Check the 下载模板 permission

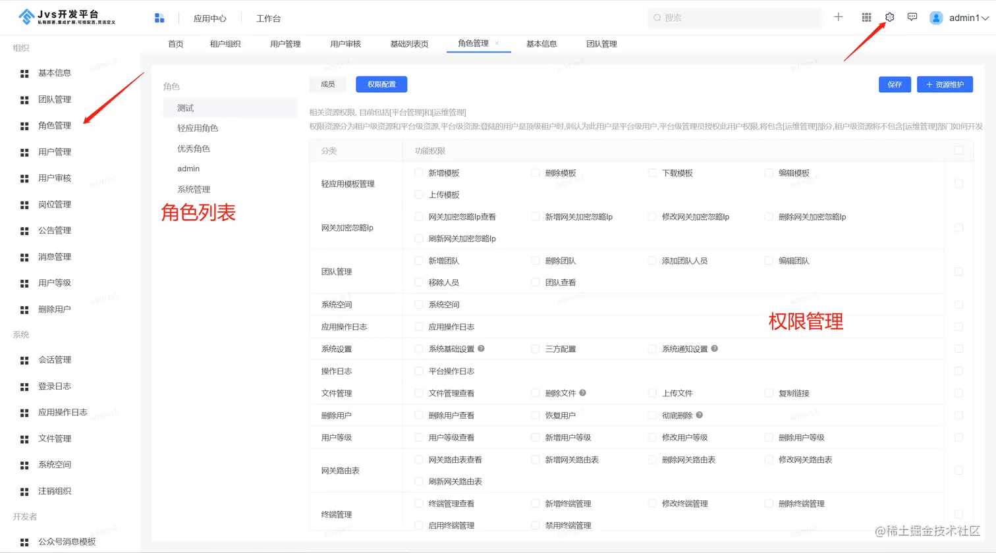click(x=652, y=172)
